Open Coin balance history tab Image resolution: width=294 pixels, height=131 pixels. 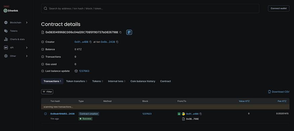143,81
